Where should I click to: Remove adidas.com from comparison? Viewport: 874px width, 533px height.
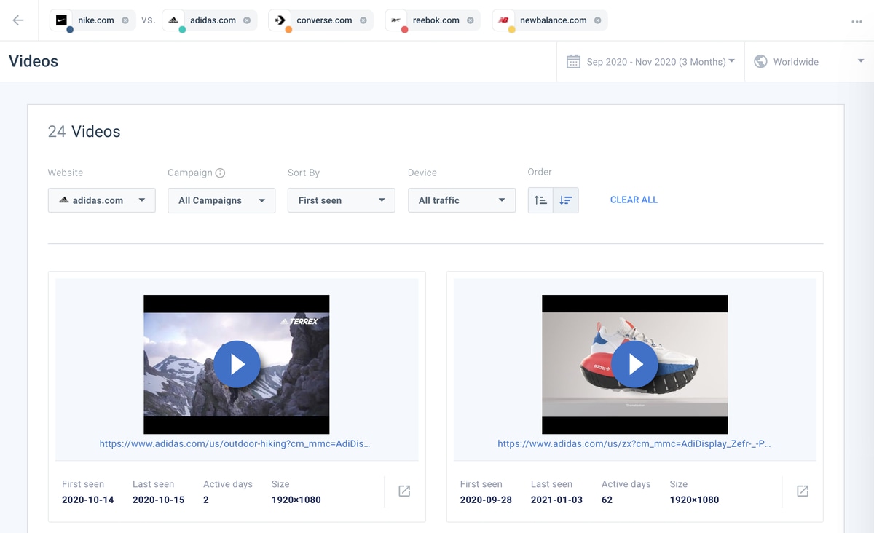click(x=247, y=20)
